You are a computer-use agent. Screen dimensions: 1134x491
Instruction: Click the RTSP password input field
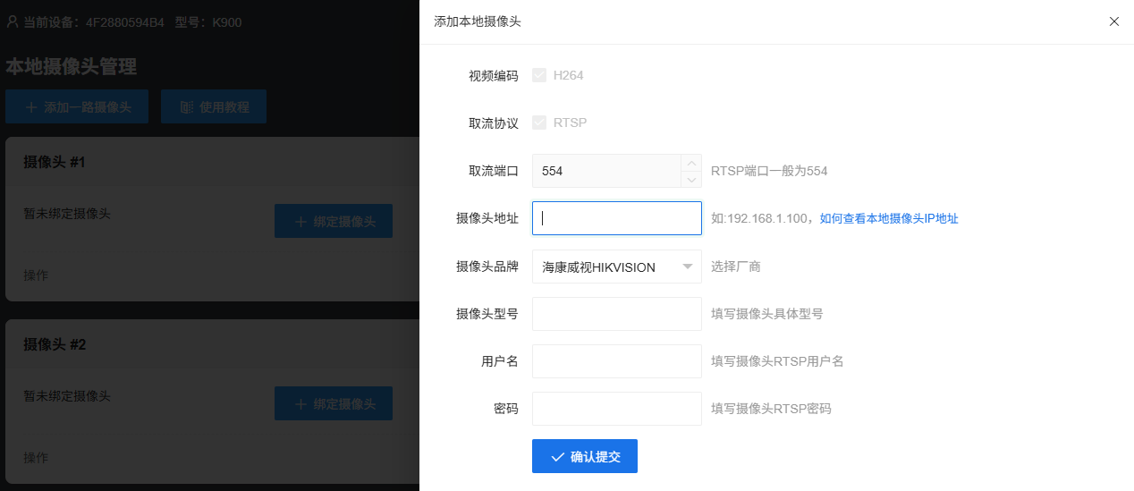pos(616,409)
